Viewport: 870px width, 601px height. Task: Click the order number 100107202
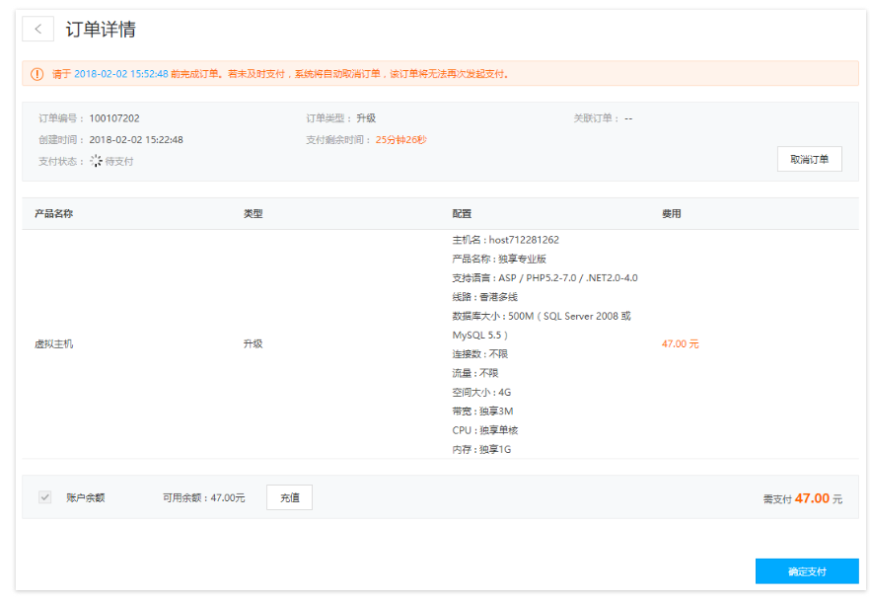114,118
